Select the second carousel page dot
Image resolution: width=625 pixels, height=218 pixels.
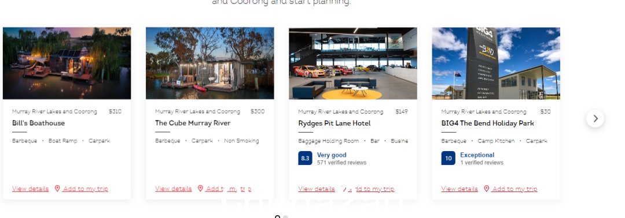(x=285, y=217)
